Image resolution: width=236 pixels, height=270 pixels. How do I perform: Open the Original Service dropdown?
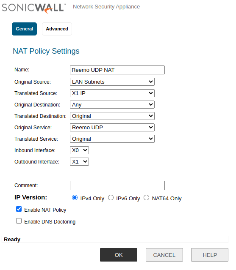point(112,128)
